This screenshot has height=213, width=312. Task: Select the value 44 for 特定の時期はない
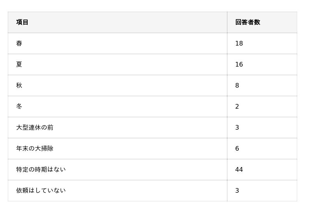pyautogui.click(x=239, y=169)
